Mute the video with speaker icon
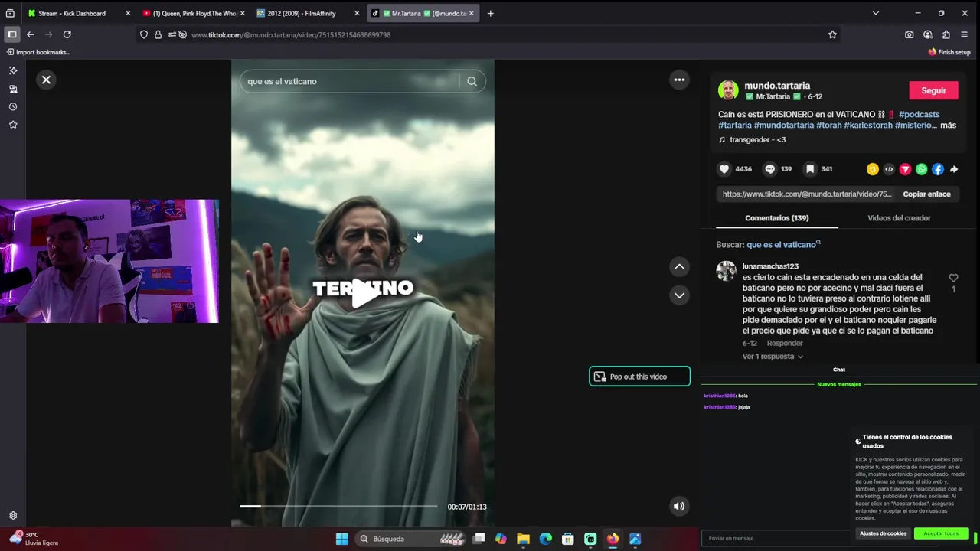Image resolution: width=980 pixels, height=551 pixels. [x=678, y=506]
